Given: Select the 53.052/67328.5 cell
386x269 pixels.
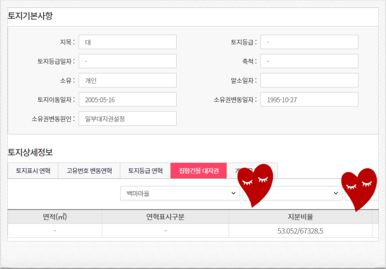Looking at the screenshot, I should point(300,231).
